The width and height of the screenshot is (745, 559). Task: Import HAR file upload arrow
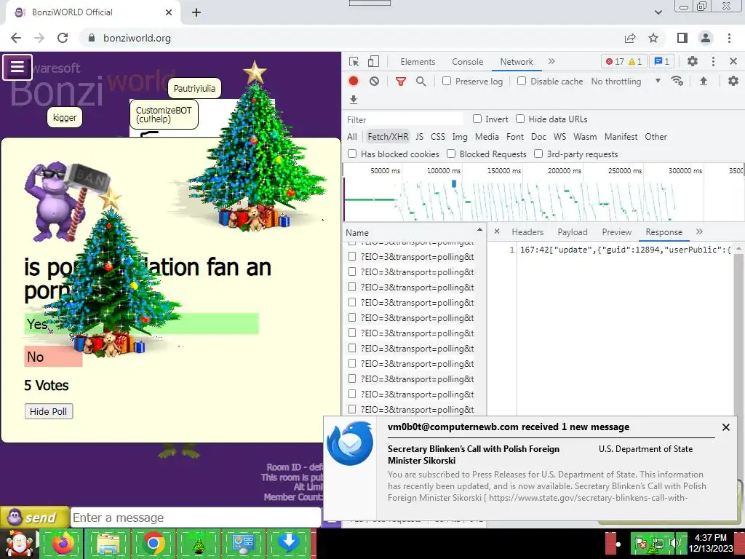[x=704, y=81]
